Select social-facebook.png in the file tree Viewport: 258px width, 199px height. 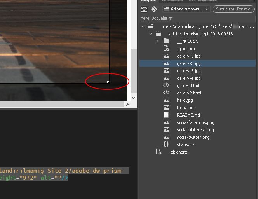click(x=195, y=122)
